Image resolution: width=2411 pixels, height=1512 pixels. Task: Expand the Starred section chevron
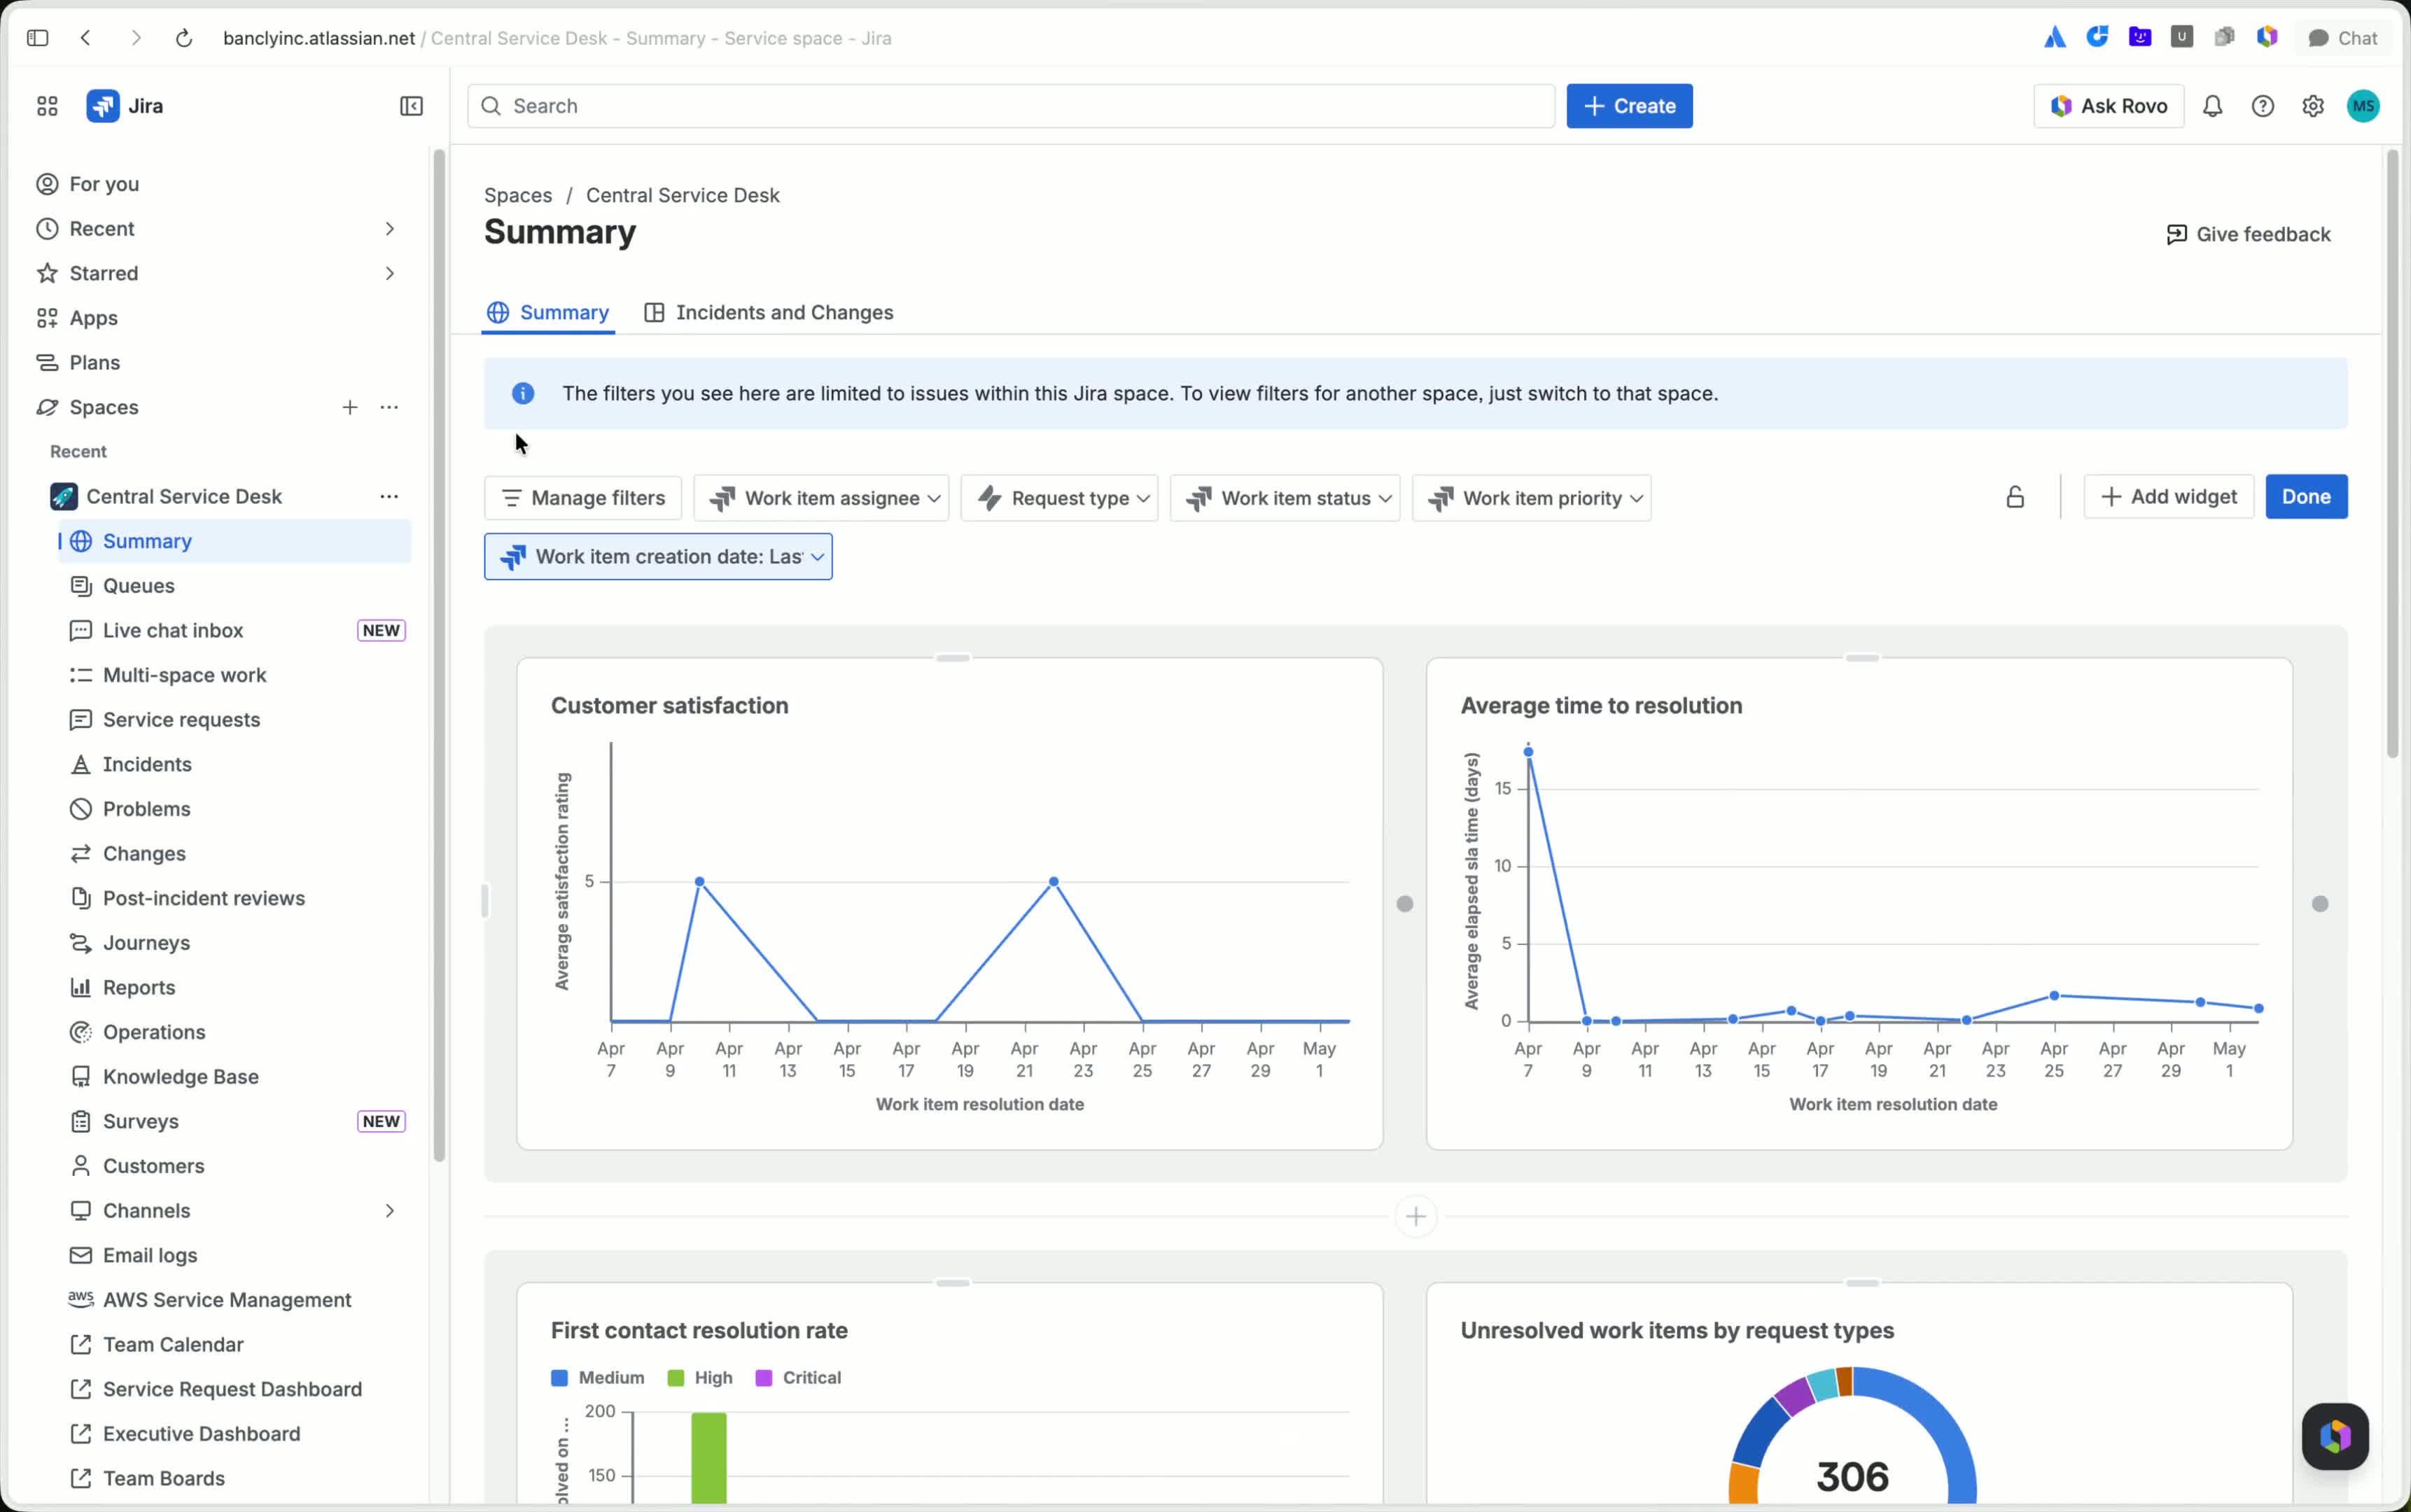(x=390, y=273)
